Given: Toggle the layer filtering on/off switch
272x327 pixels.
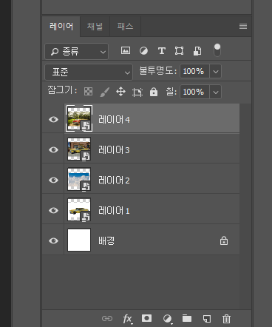Looking at the screenshot, I should pyautogui.click(x=217, y=50).
